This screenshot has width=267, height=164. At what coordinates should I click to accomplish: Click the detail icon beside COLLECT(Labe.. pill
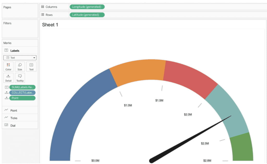point(7,93)
